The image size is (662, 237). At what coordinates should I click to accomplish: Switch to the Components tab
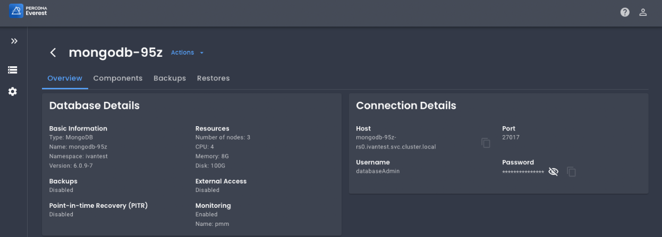coord(118,78)
